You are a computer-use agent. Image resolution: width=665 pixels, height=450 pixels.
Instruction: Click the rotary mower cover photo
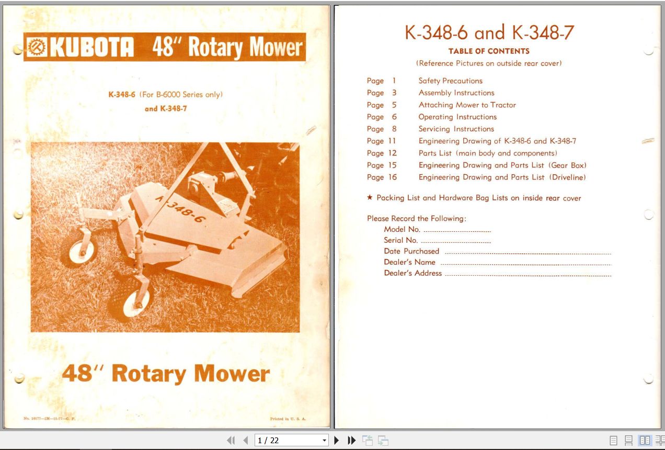[165, 237]
